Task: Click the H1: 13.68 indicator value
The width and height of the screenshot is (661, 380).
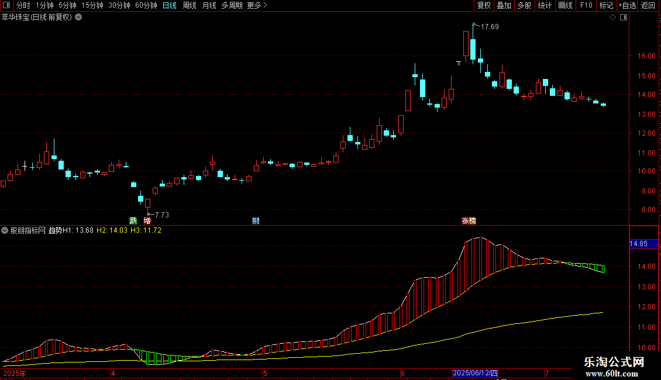Action: coord(78,230)
